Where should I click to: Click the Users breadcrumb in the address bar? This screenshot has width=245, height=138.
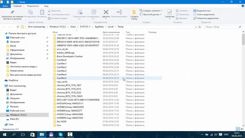(x=73, y=27)
